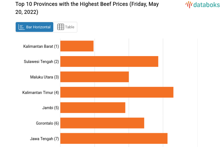The image size is (223, 147).
Task: Click the Maluku Utara (3) axis label
Action: pyautogui.click(x=44, y=77)
